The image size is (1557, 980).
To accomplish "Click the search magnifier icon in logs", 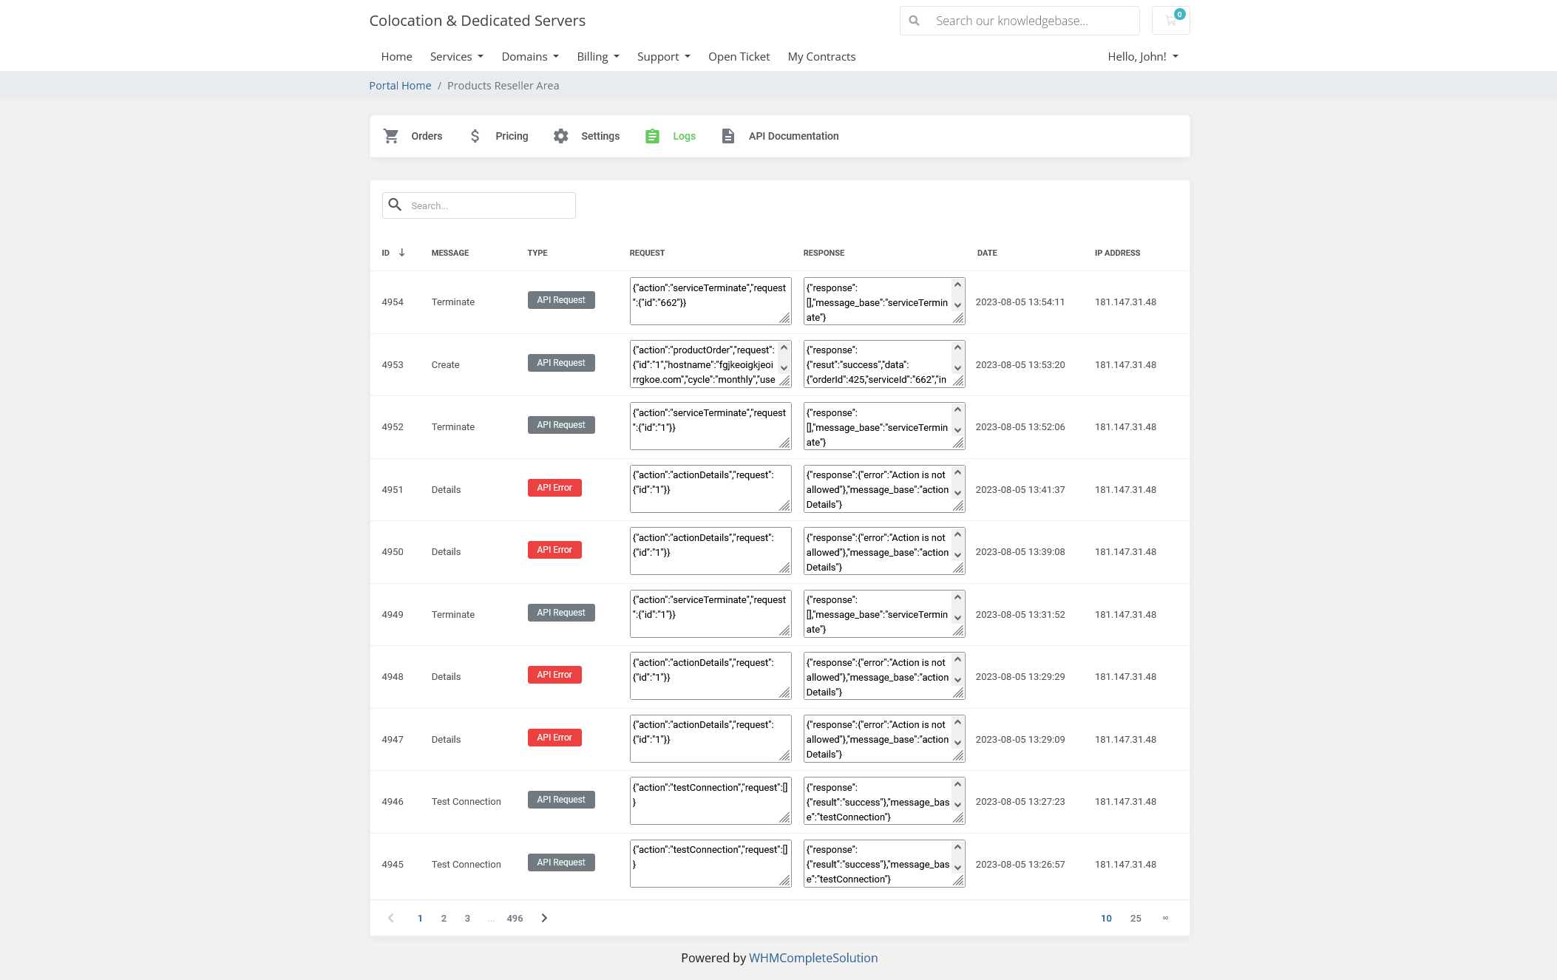I will point(396,205).
